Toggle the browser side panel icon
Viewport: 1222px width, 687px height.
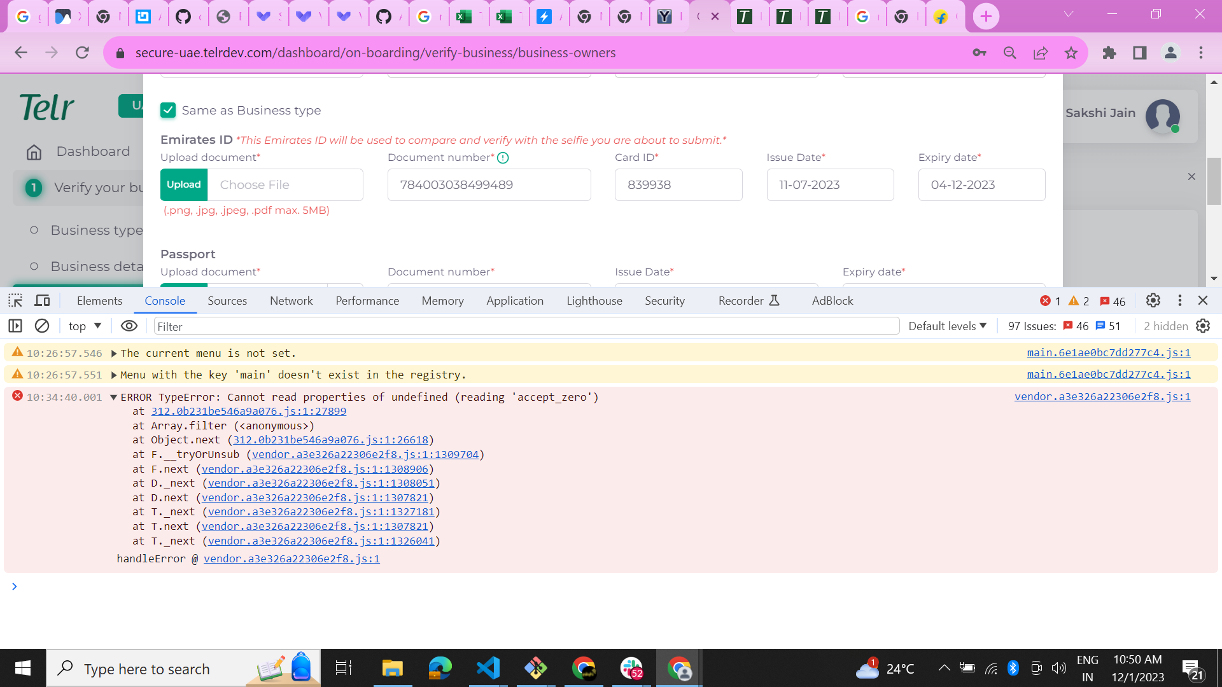point(1140,53)
